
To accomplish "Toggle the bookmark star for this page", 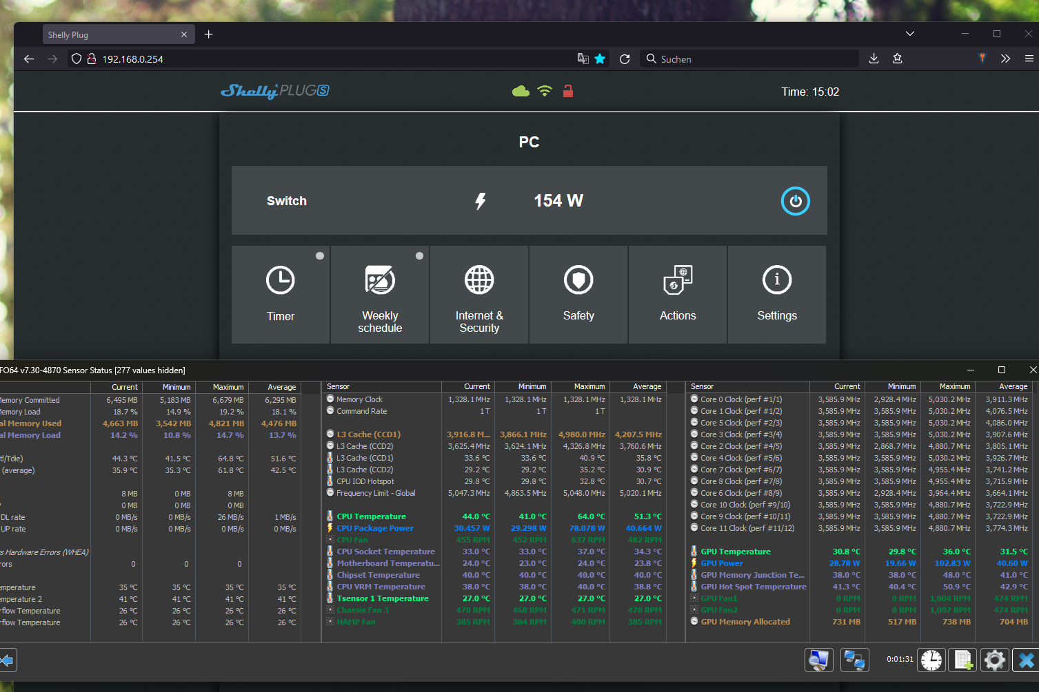I will (x=600, y=59).
